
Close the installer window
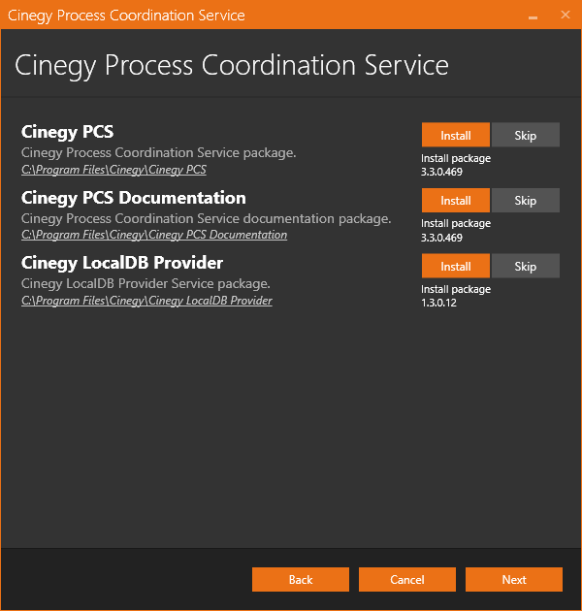coord(566,15)
